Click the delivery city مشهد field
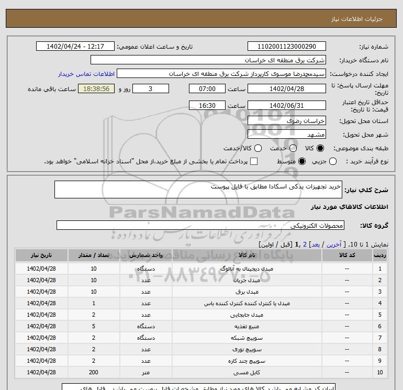Viewport: 403px width, 390px height. pos(287,134)
